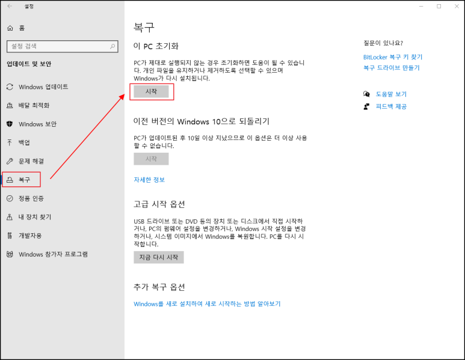Screen dimensions: 465x360
Task: Click the 고급 시작 옵션 heading
Action: coord(159,204)
